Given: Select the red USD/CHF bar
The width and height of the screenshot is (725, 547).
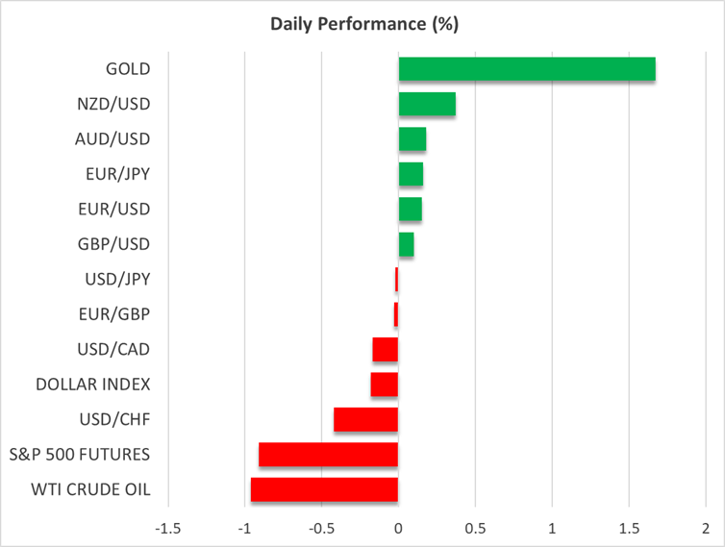Looking at the screenshot, I should coord(365,419).
